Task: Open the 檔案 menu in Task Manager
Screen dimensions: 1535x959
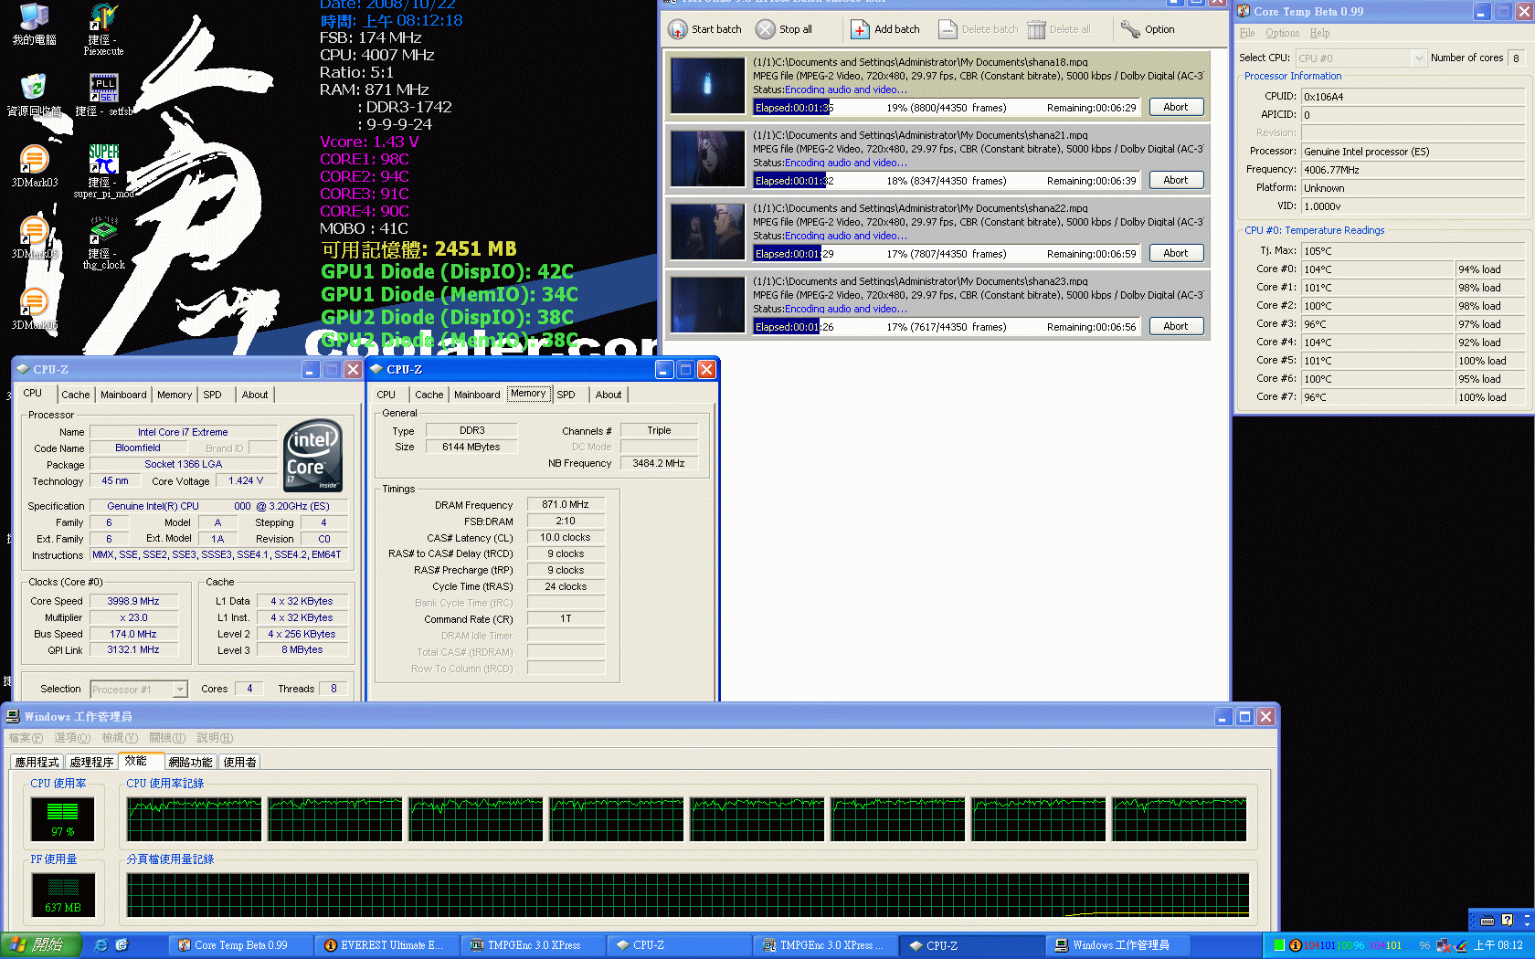Action: (x=26, y=738)
